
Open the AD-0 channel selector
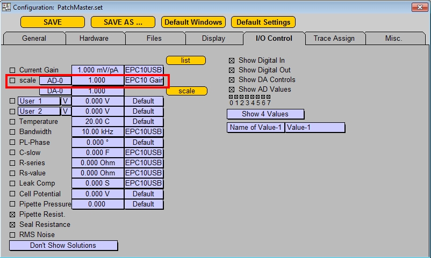pyautogui.click(x=55, y=80)
